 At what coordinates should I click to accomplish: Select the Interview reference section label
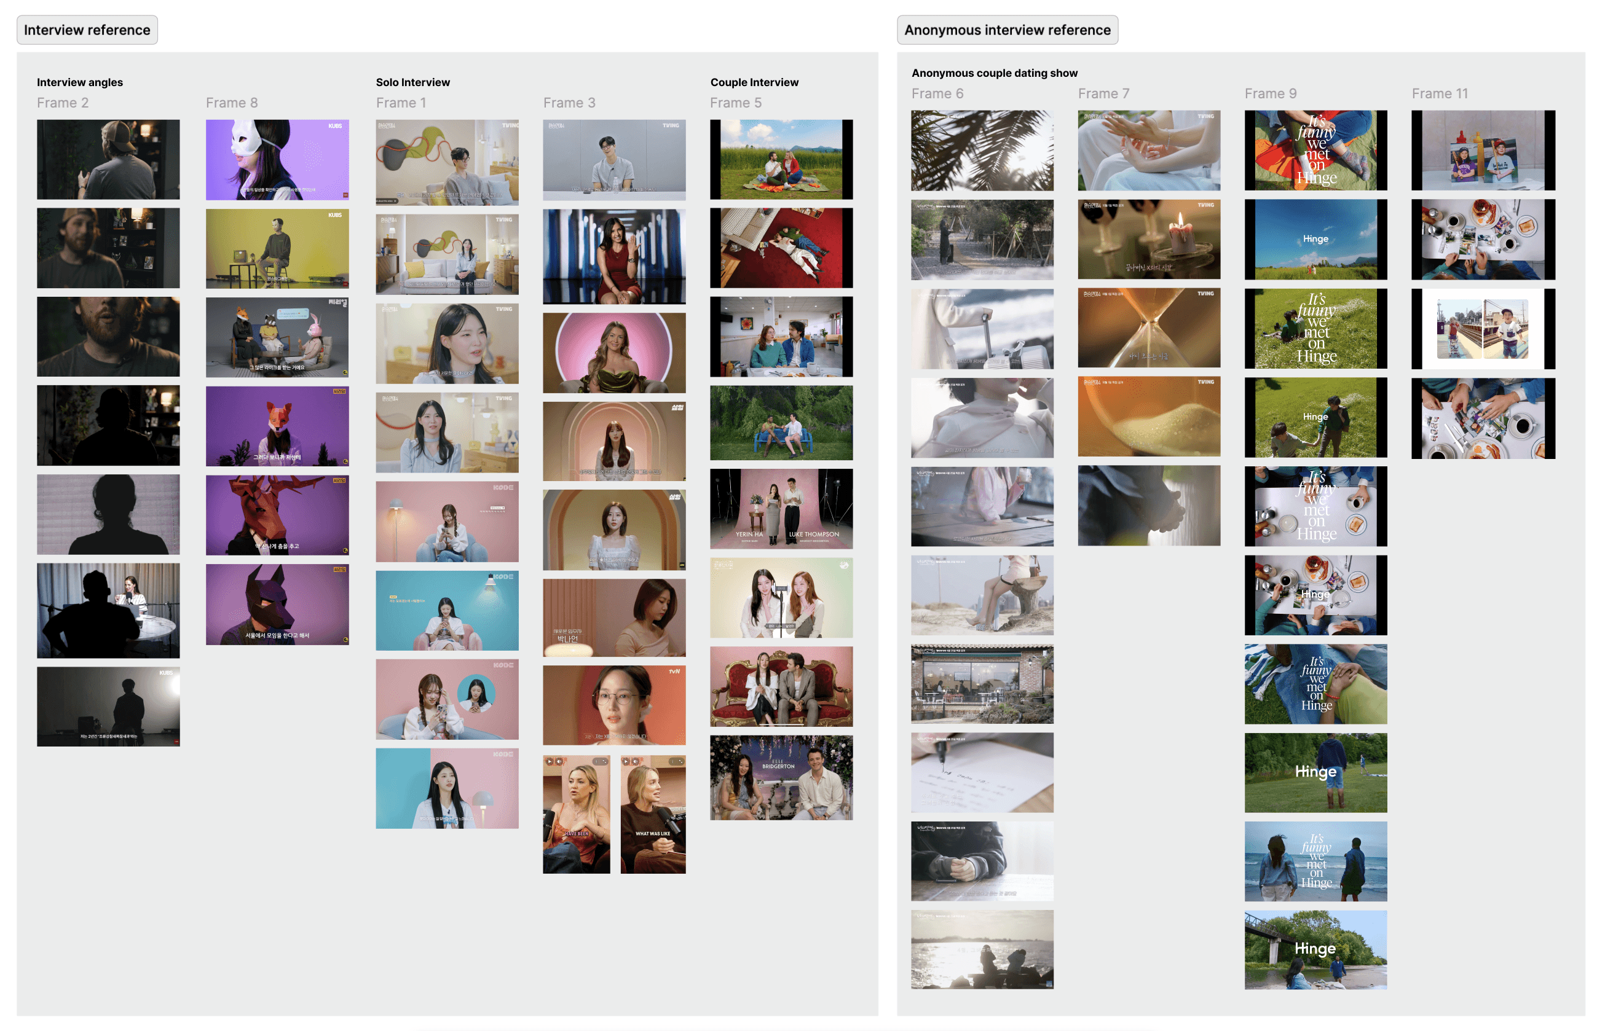point(87,30)
